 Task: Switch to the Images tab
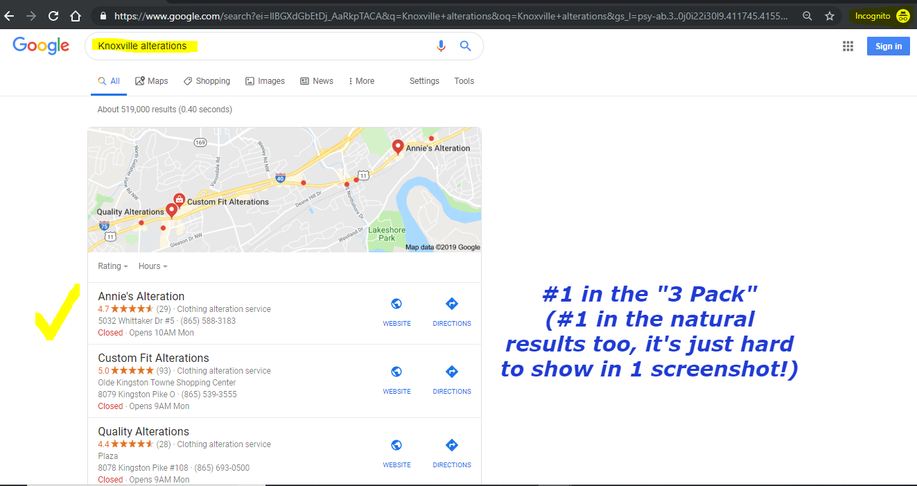[x=265, y=81]
